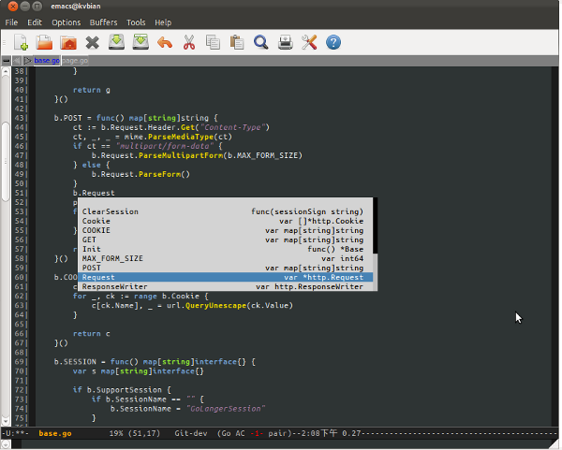Open the Buffers menu
Screen dimensions: 562x450
tap(103, 22)
